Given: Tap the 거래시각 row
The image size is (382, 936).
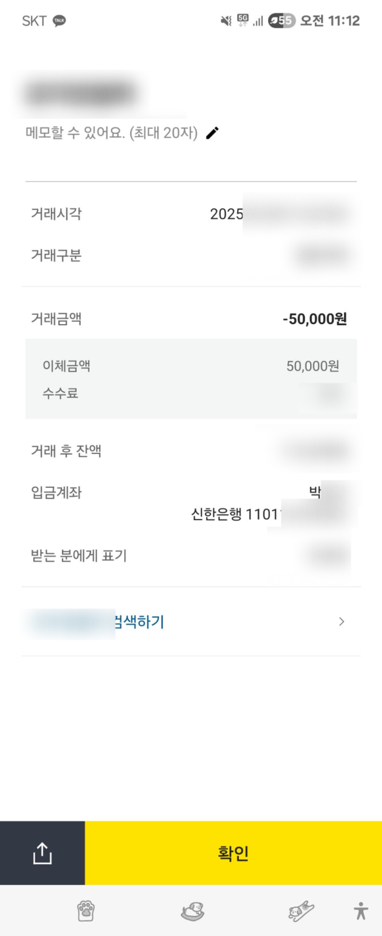Looking at the screenshot, I should tap(191, 214).
